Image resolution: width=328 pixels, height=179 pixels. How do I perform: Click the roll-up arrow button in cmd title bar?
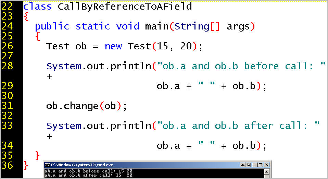point(243,165)
